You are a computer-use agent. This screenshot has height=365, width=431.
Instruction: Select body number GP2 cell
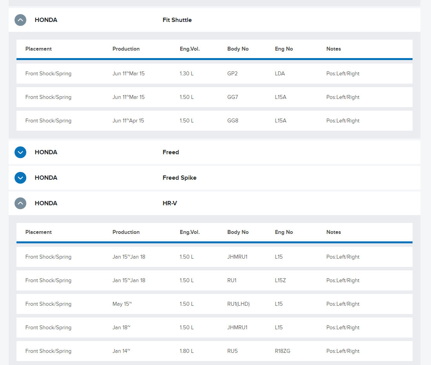232,74
